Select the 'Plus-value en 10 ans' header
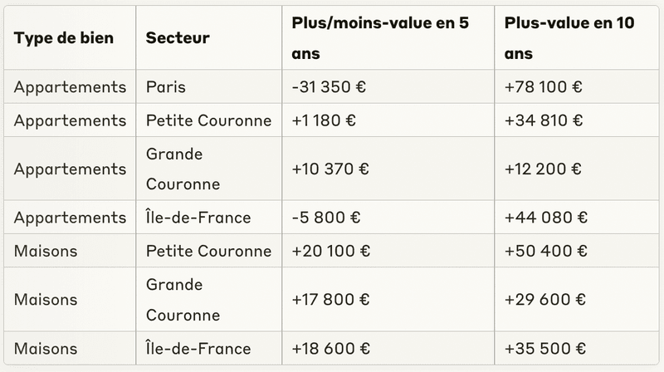Screen dimensions: 664x372 click(x=569, y=38)
